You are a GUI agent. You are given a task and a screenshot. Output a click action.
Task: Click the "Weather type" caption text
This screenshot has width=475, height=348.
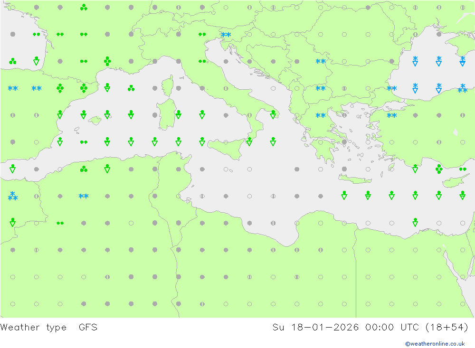coord(33,328)
